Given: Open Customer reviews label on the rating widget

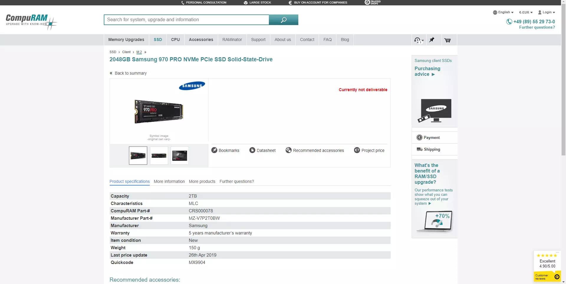Looking at the screenshot, I should [x=542, y=277].
